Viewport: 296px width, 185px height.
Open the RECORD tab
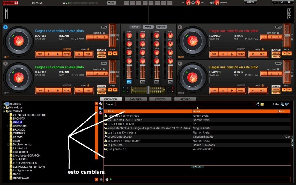pos(185,99)
